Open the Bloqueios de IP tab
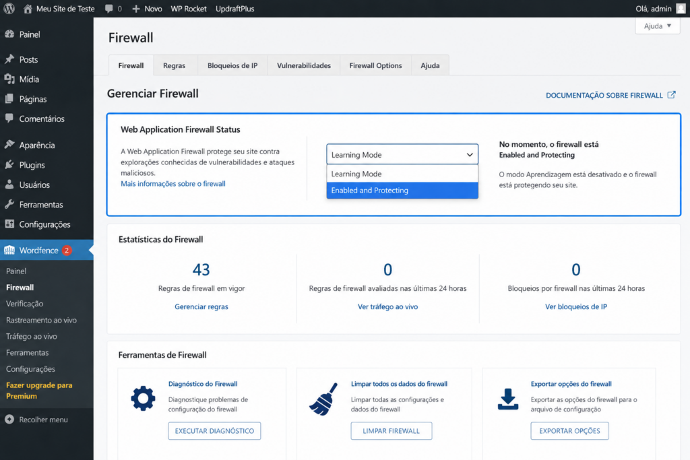Image resolution: width=690 pixels, height=460 pixels. point(232,65)
